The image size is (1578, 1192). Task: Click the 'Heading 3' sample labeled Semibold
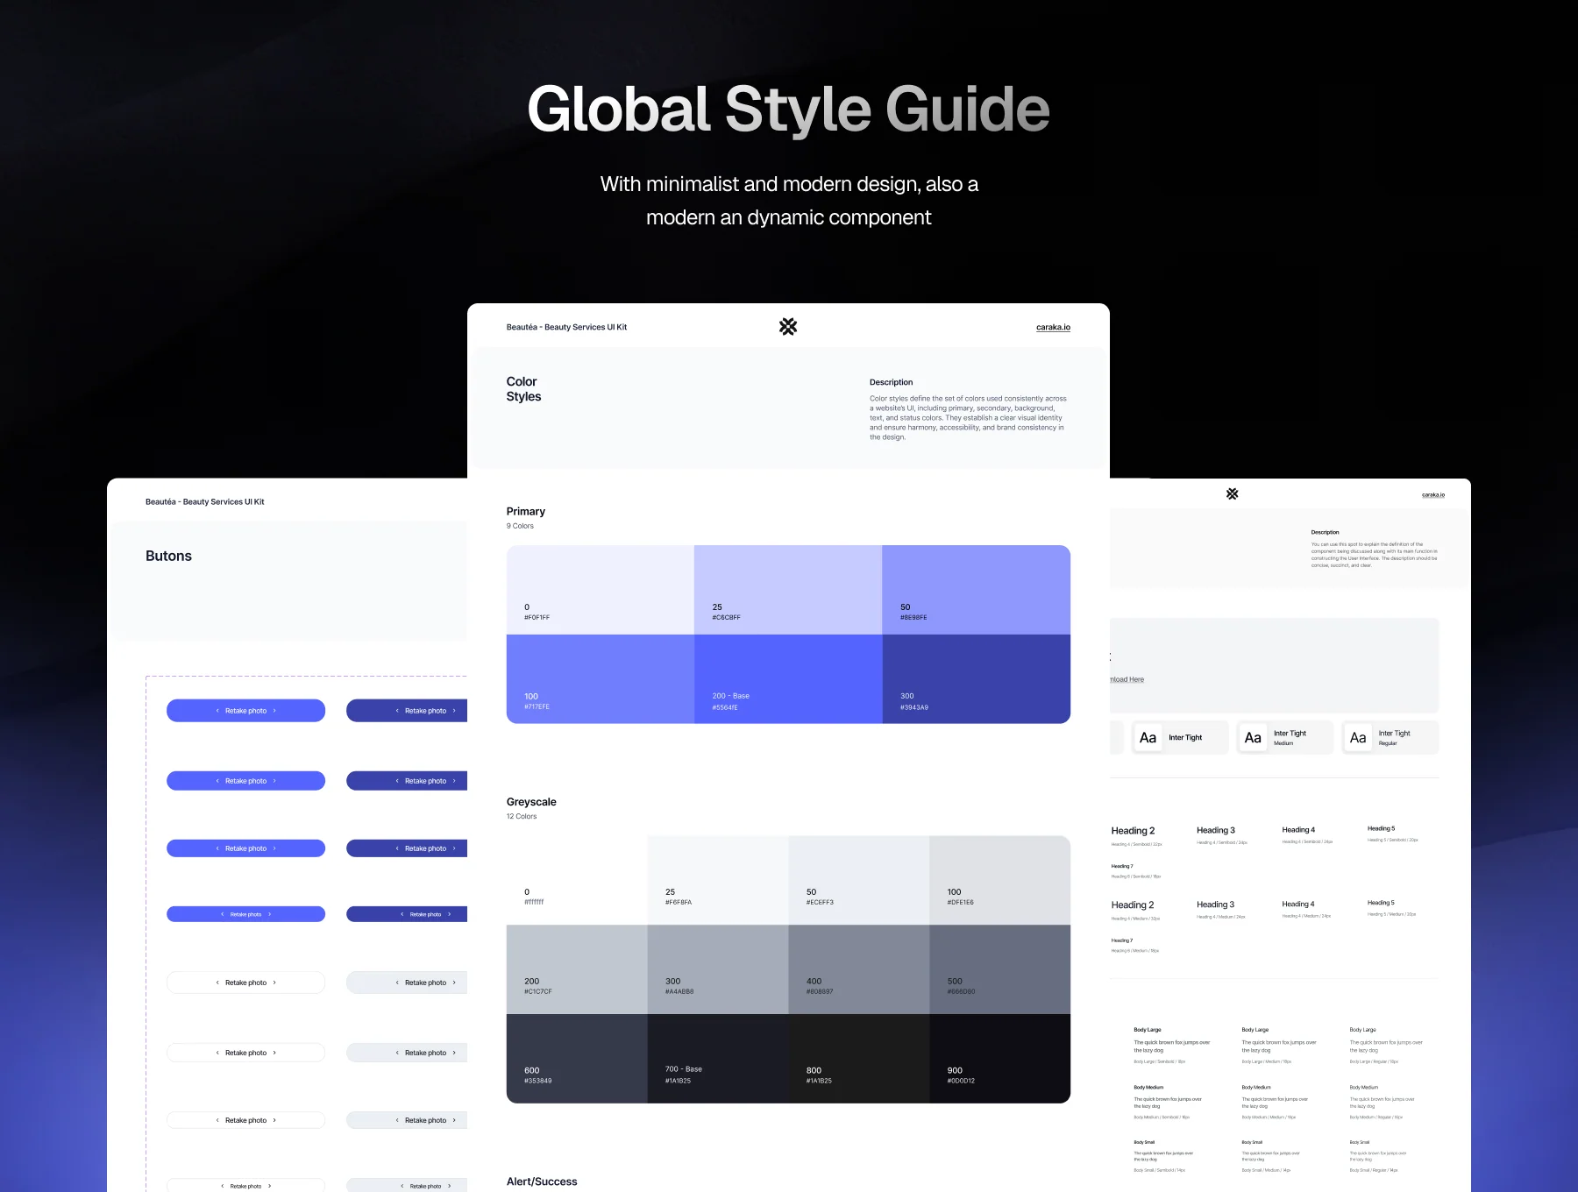click(x=1216, y=830)
